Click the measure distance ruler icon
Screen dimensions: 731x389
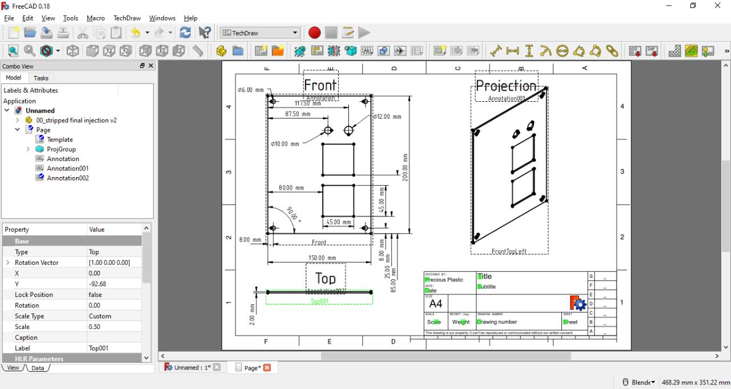tap(198, 51)
